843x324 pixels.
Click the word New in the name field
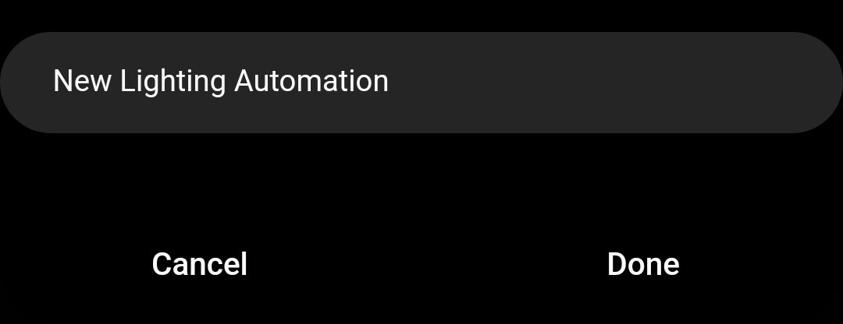[x=82, y=82]
